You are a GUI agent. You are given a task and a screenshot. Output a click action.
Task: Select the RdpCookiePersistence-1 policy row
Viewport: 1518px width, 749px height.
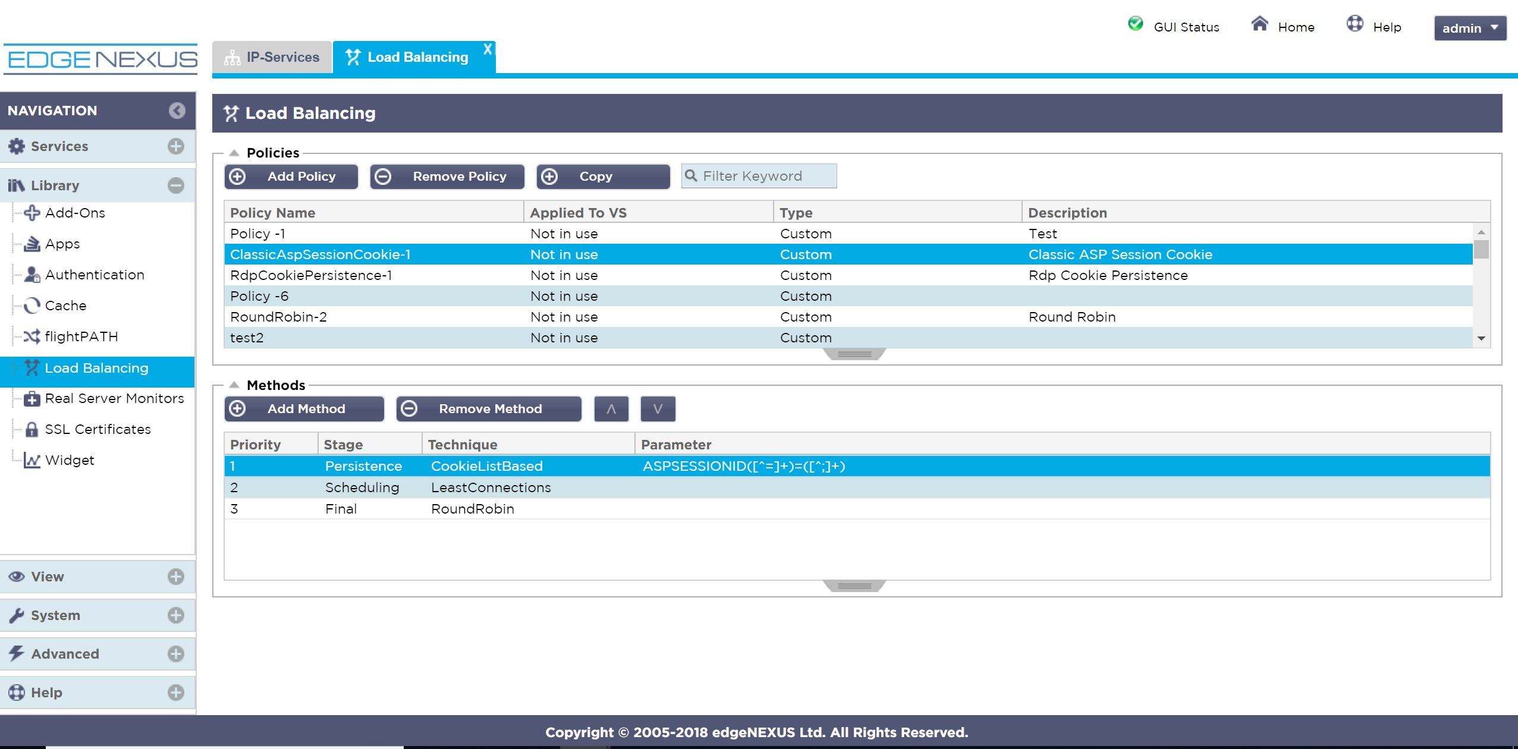coord(848,275)
